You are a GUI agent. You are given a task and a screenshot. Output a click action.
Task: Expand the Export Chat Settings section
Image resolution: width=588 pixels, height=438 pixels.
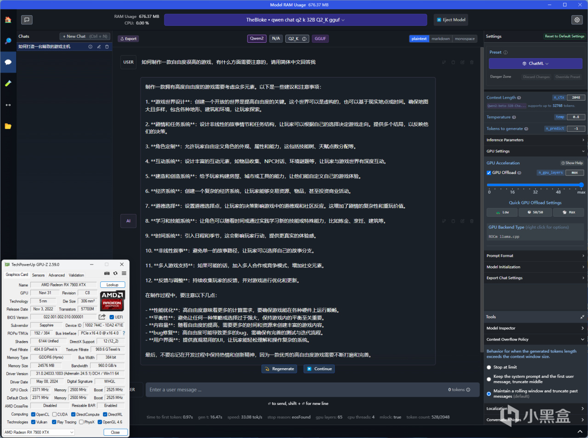[536, 278]
